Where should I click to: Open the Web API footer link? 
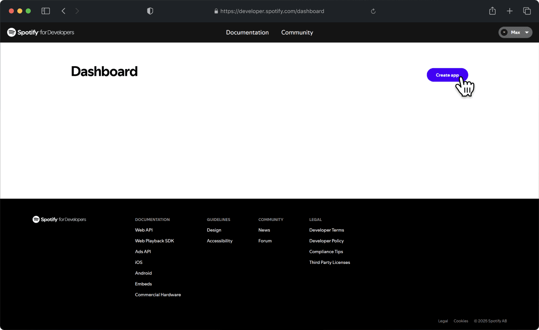point(144,230)
